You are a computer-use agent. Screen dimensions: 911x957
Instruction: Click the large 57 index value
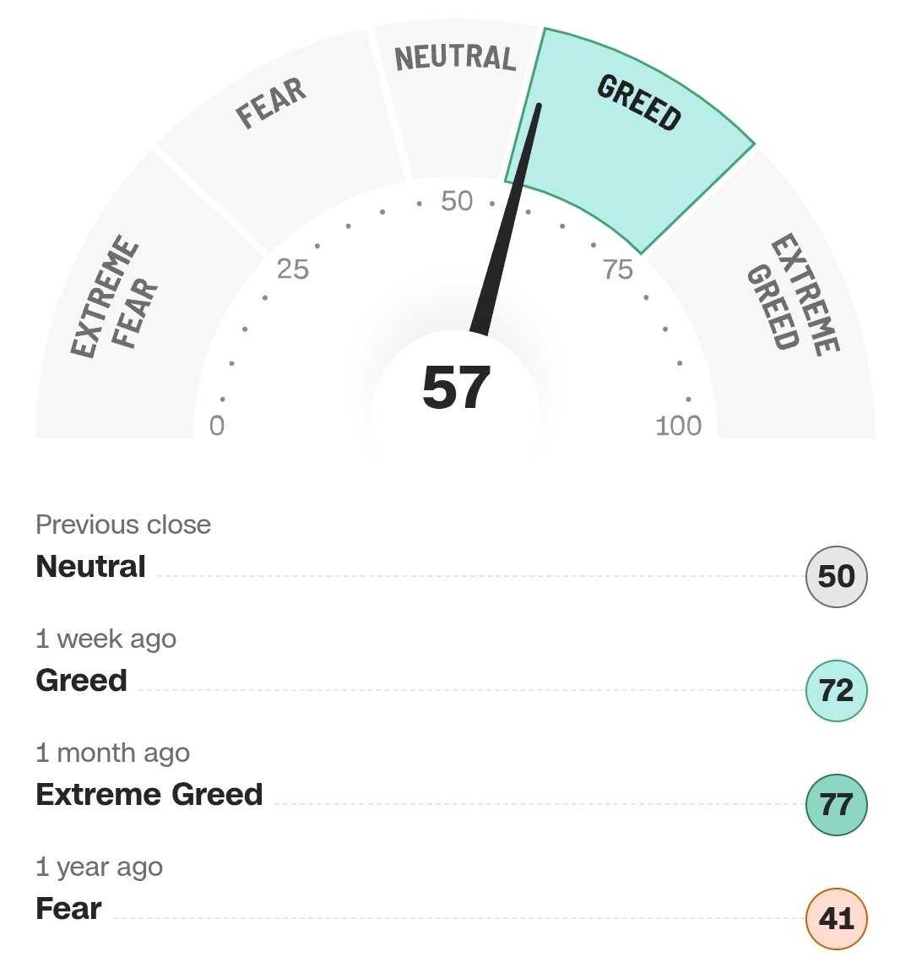tap(456, 388)
